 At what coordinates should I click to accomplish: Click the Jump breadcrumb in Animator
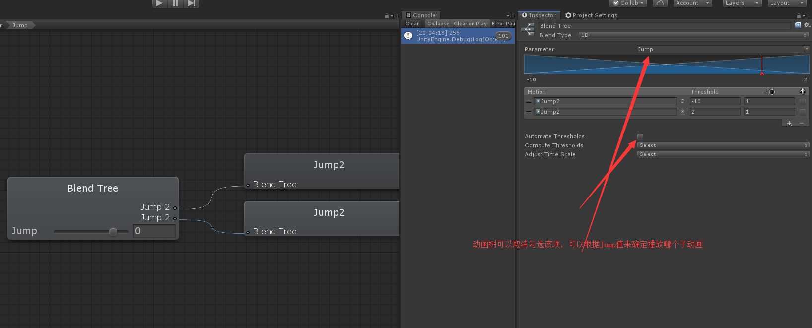click(x=20, y=25)
